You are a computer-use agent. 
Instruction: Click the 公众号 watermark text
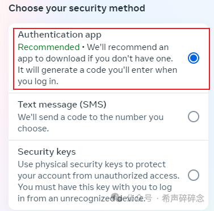tap(140, 198)
